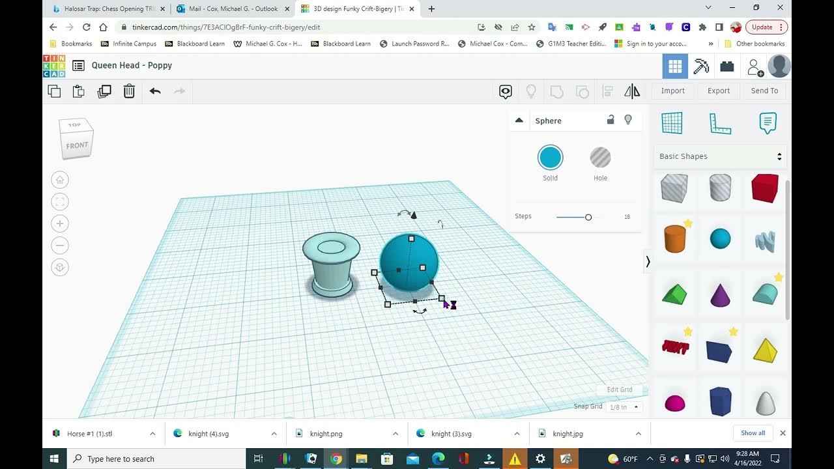Click Show all downloads button
The height and width of the screenshot is (469, 834).
tap(753, 433)
